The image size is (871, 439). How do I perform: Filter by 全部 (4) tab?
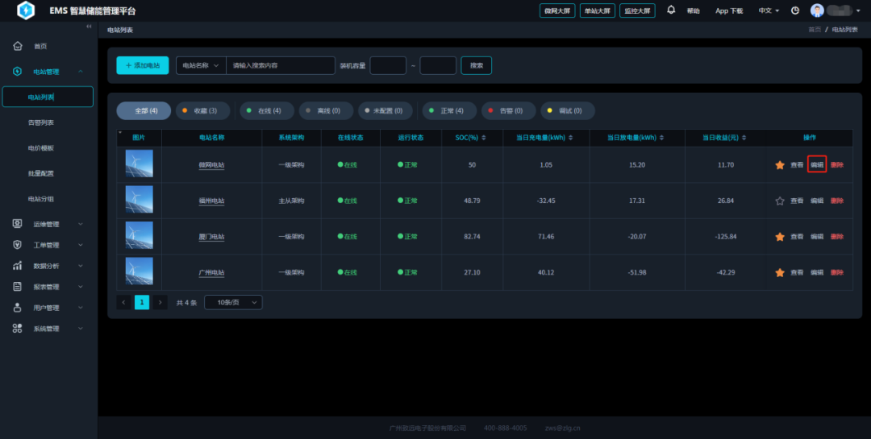[144, 111]
